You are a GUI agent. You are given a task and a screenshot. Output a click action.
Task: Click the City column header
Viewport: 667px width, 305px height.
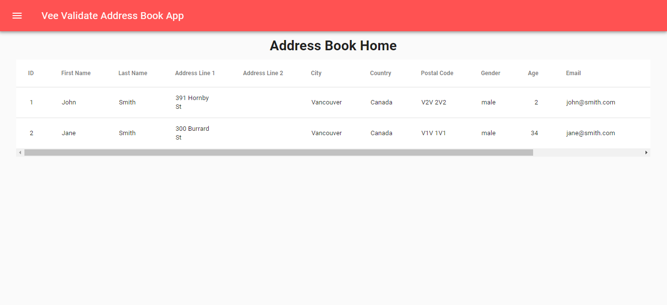click(x=316, y=73)
